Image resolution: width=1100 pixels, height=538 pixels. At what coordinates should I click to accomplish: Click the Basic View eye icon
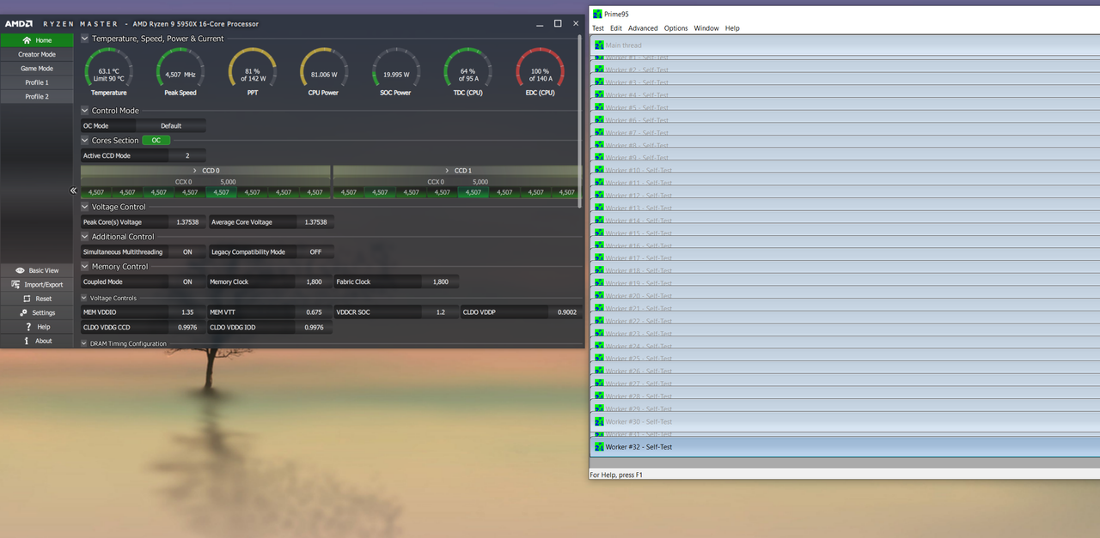pyautogui.click(x=20, y=270)
